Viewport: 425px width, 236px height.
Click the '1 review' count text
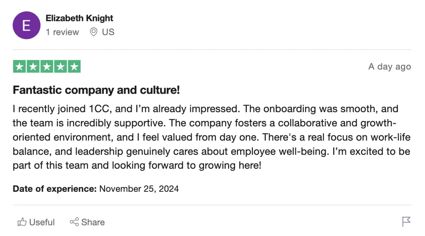tap(62, 32)
